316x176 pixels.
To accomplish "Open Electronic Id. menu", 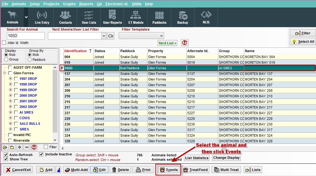I will (117, 4).
